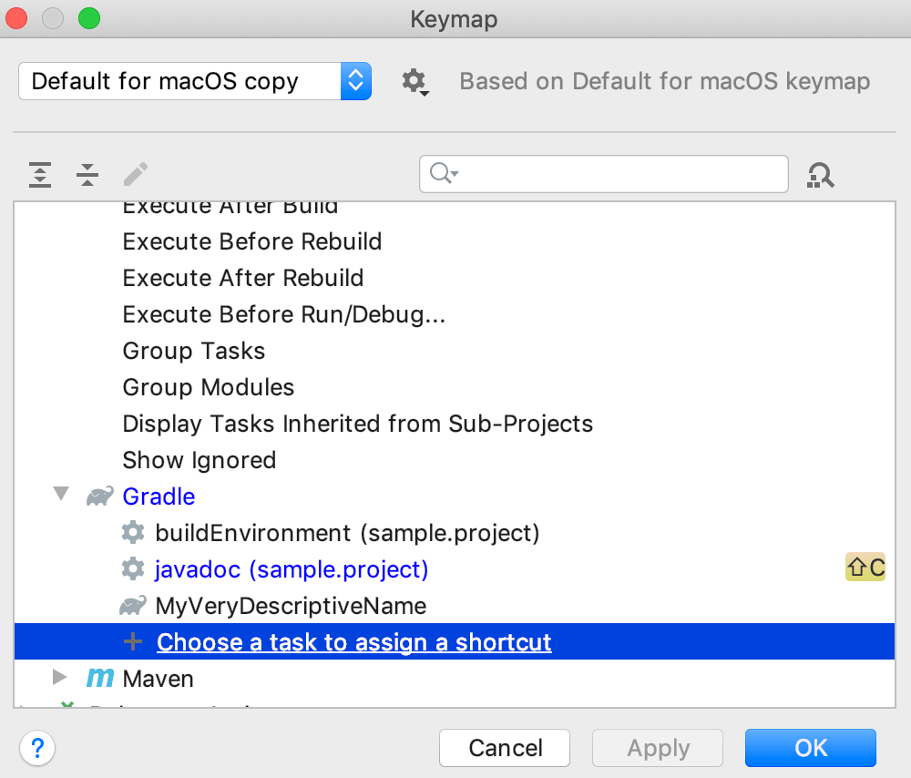Select MyVeryDescriptiveName in the tree
The height and width of the screenshot is (778, 911).
pos(292,605)
